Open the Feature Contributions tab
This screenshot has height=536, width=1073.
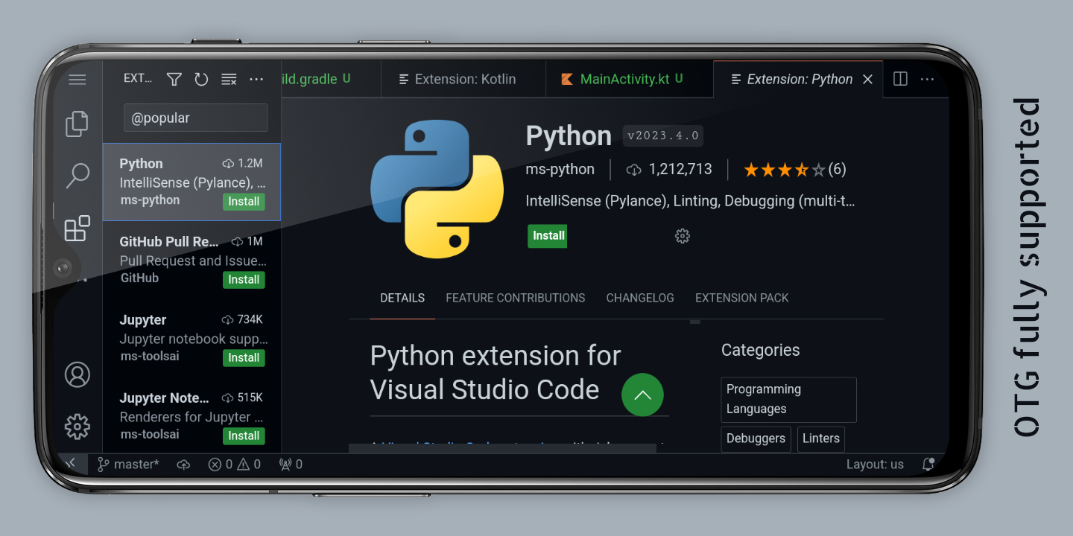coord(515,298)
